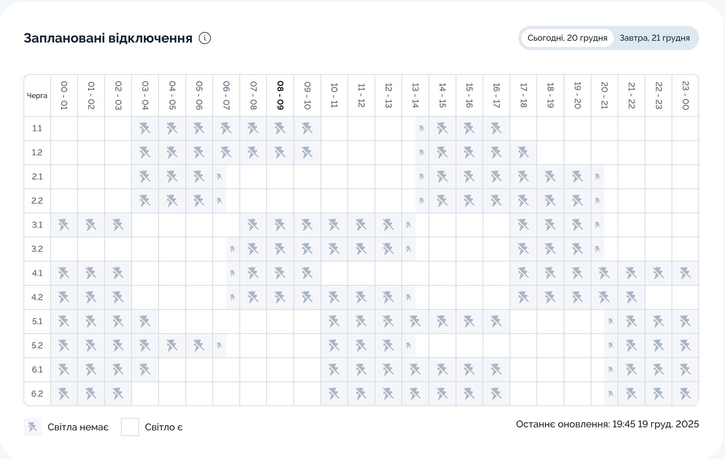Click queue row label 6.1
The width and height of the screenshot is (725, 459).
[x=37, y=370]
